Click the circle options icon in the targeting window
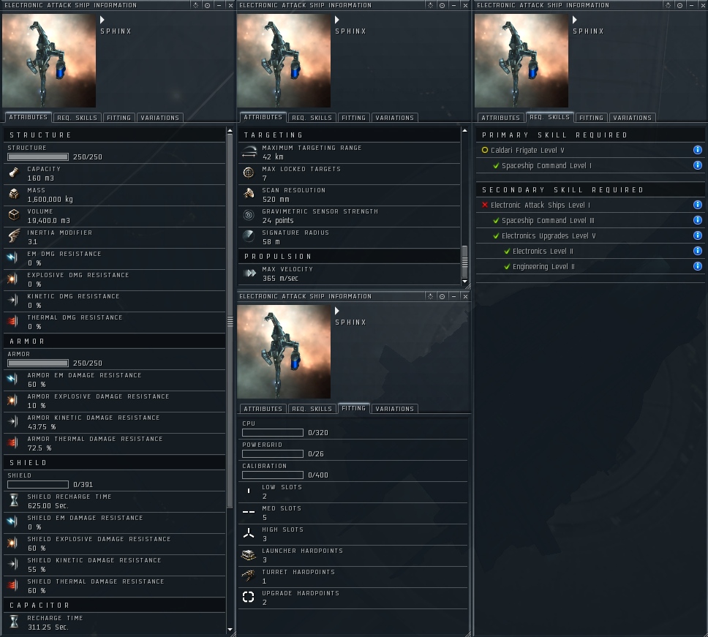708x637 pixels. click(x=442, y=5)
